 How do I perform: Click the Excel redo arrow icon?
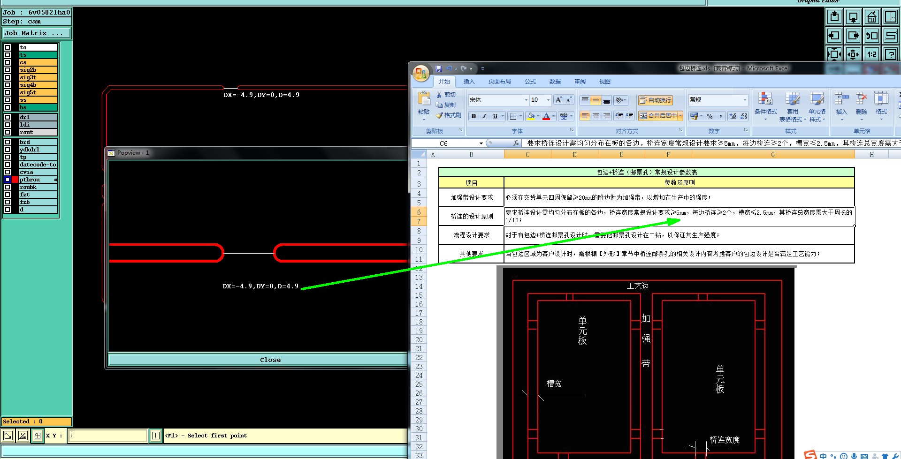(464, 68)
